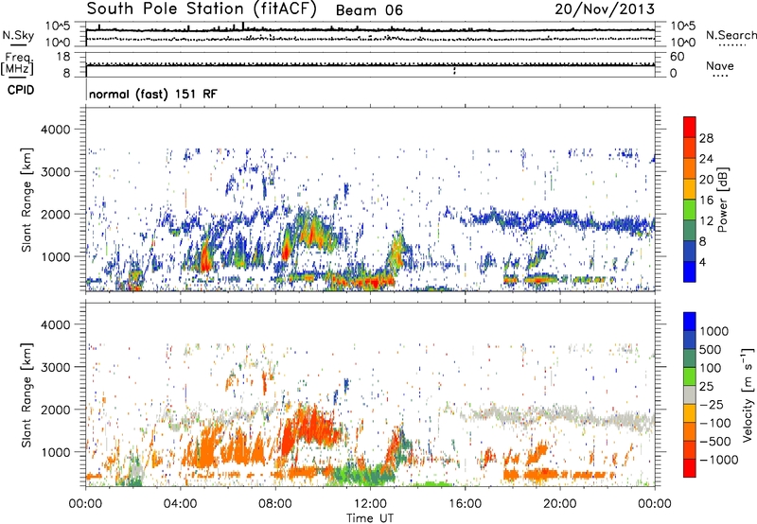Select the "20:00" time tick label
The height and width of the screenshot is (524, 757).
tap(559, 504)
